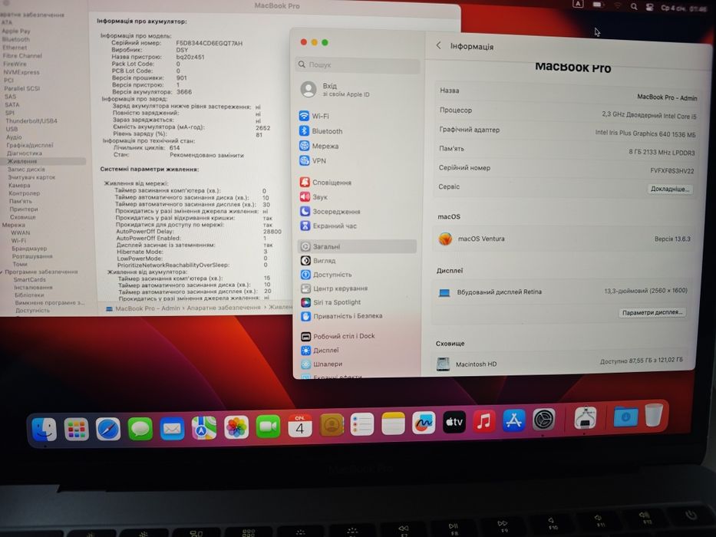Image resolution: width=716 pixels, height=537 pixels.
Task: Click macOS Ventura version row
Action: (x=564, y=239)
